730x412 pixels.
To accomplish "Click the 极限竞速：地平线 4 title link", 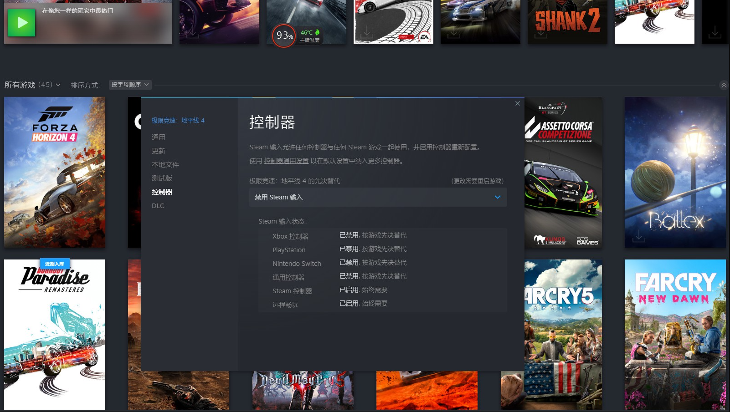I will click(x=178, y=120).
